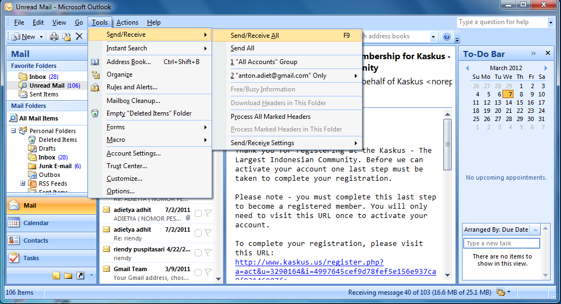Select the Outbox folder
The height and width of the screenshot is (304, 561).
point(45,175)
